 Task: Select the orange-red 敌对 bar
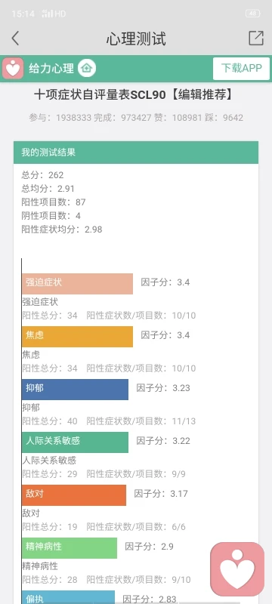[74, 495]
